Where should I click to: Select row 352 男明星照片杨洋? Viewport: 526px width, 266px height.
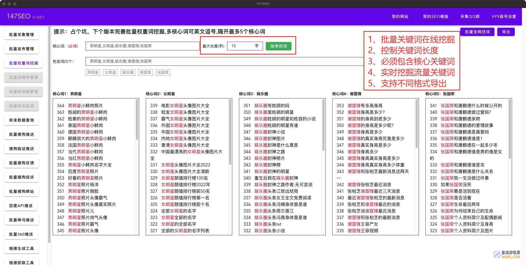coord(78,185)
